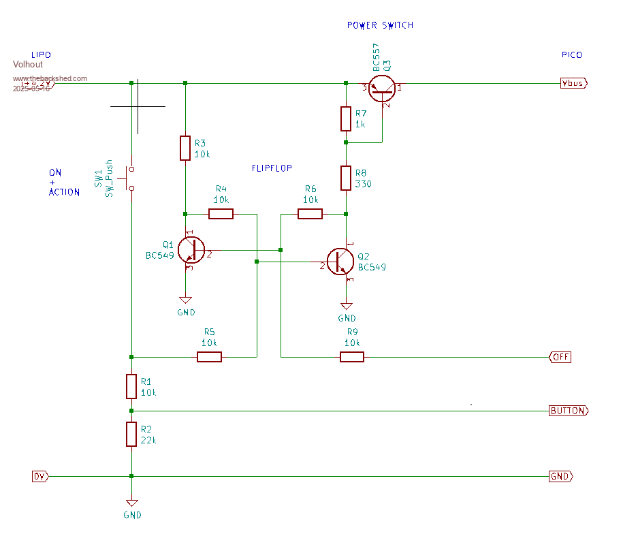
Task: Click the GND symbol below Q1
Action: [x=185, y=300]
